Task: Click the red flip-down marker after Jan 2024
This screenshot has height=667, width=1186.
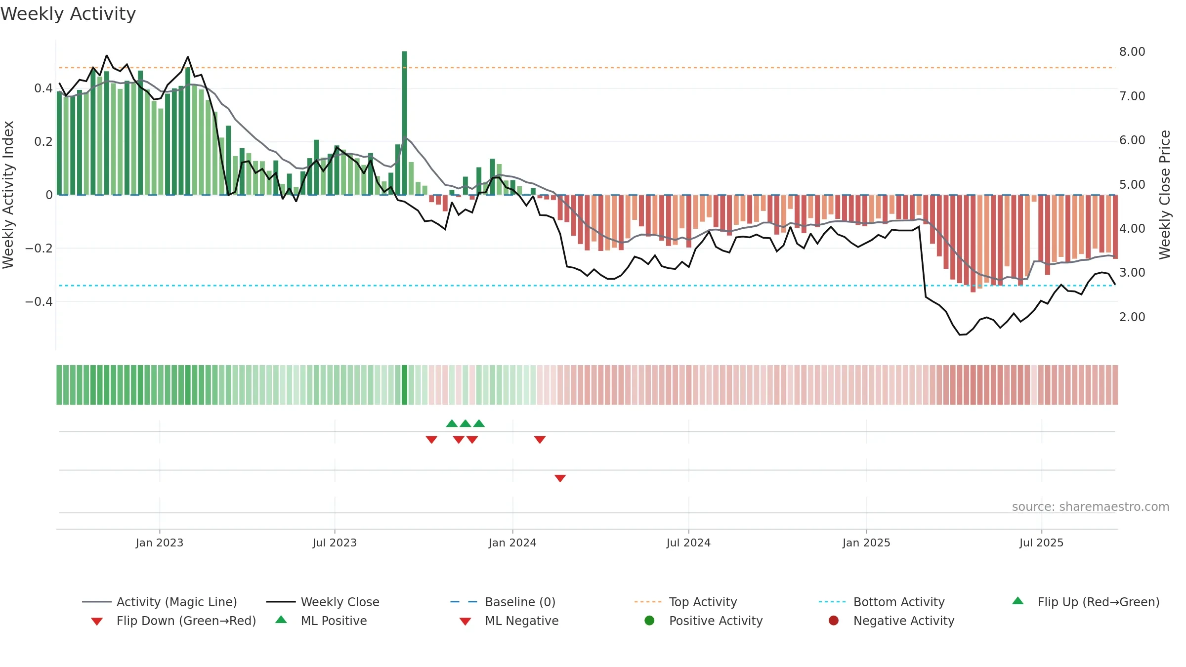Action: (x=540, y=440)
